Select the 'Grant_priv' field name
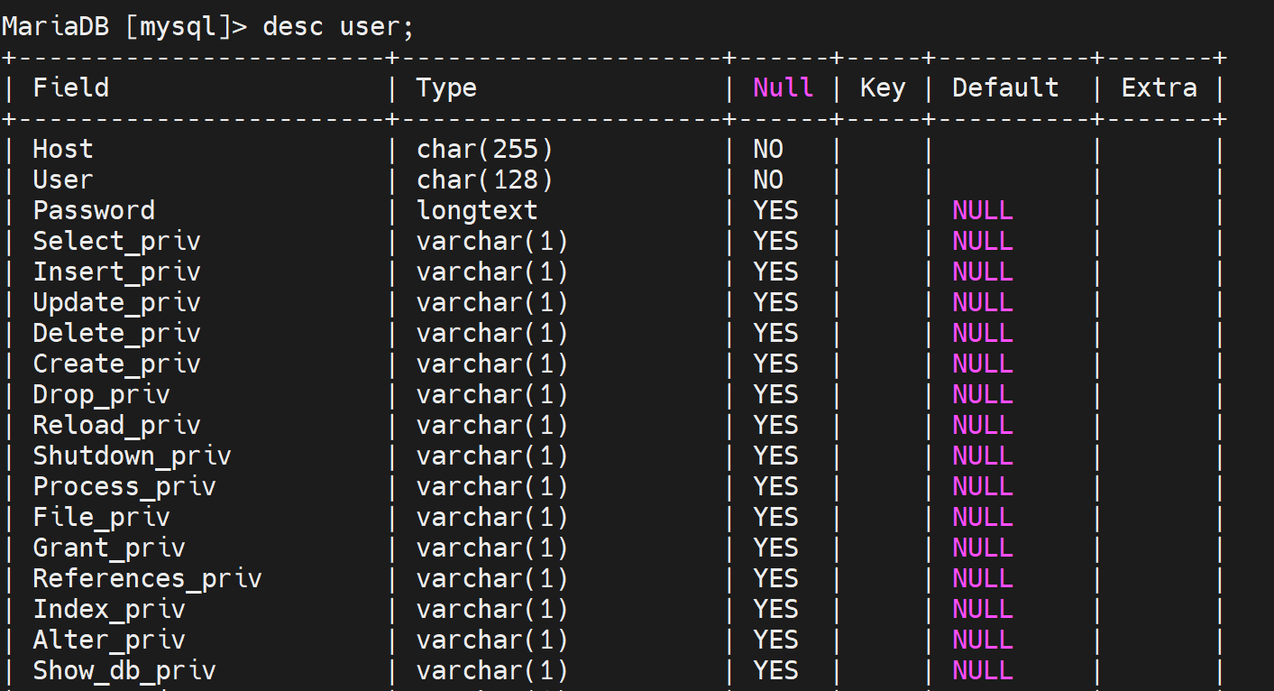The width and height of the screenshot is (1274, 691). pyautogui.click(x=109, y=548)
